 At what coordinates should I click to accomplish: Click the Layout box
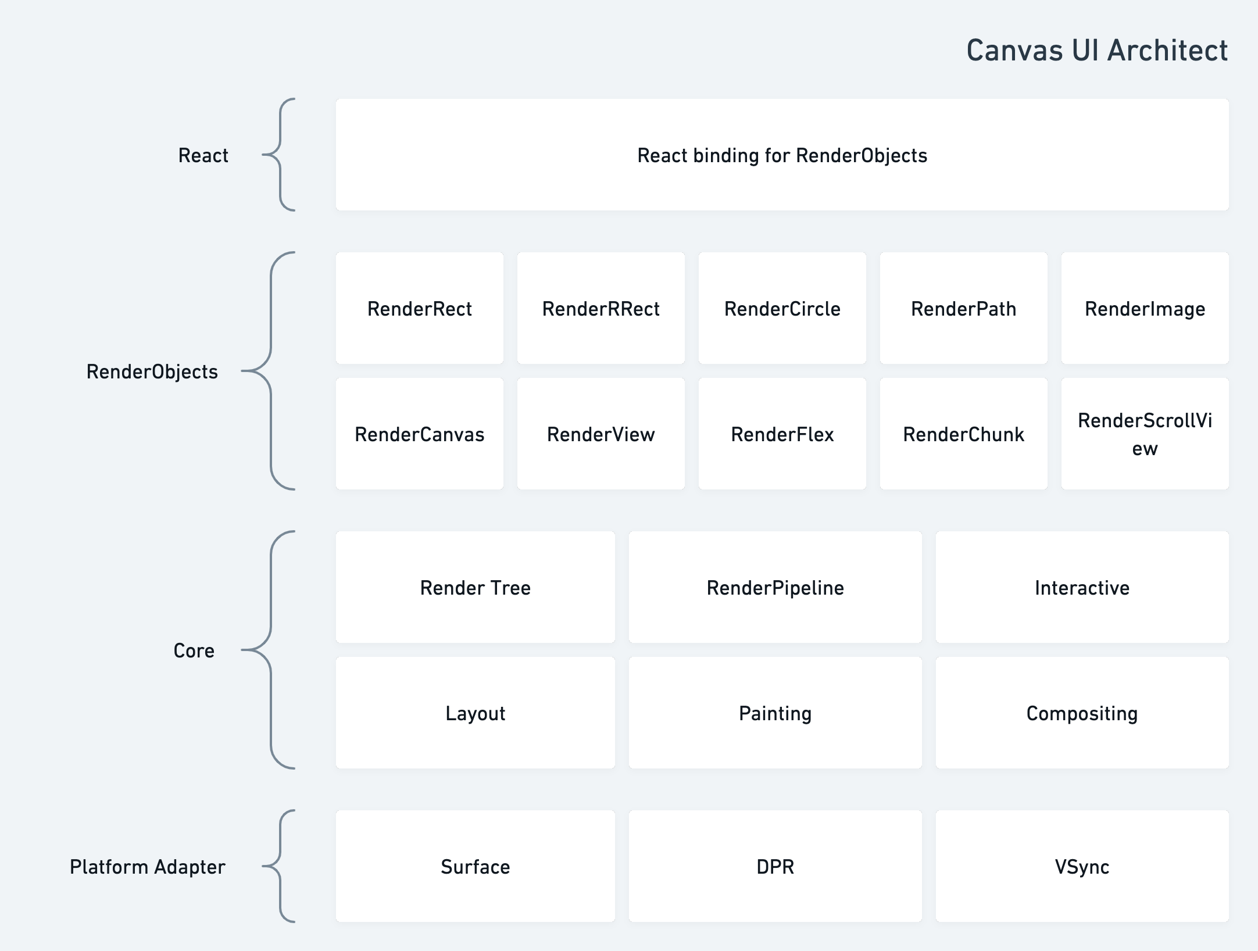click(475, 713)
